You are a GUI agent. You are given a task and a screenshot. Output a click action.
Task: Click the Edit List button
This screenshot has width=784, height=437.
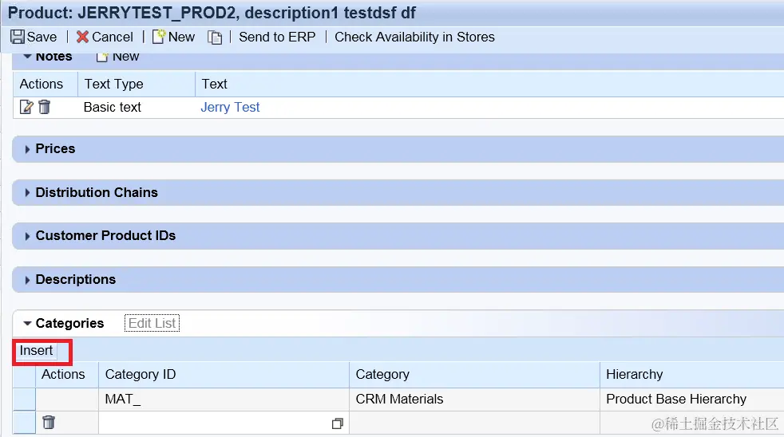152,323
